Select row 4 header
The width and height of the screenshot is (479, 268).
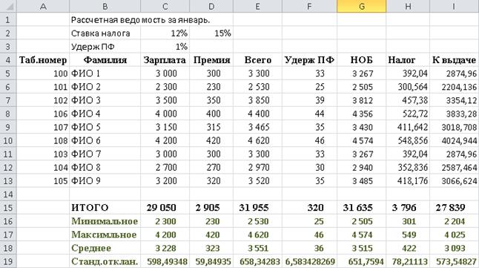[8, 60]
